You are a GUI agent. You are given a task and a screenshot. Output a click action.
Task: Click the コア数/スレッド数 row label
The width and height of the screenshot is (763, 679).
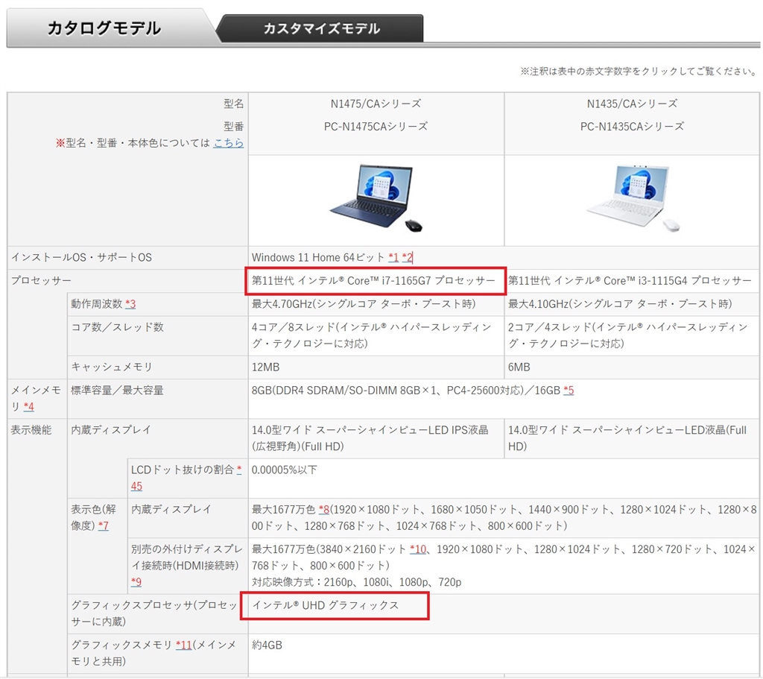pos(117,327)
